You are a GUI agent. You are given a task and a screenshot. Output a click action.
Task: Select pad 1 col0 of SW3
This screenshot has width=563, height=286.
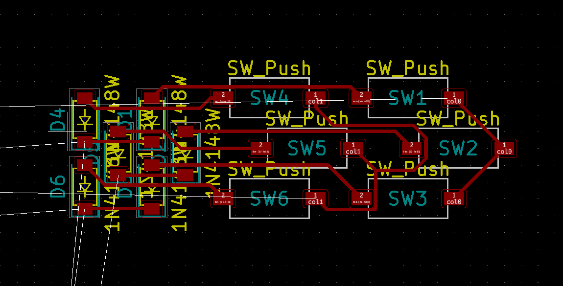[454, 198]
